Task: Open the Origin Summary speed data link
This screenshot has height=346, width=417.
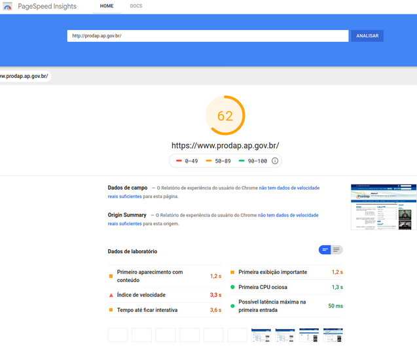Action: (288, 215)
